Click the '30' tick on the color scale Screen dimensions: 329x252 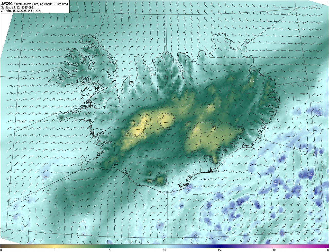point(274,250)
